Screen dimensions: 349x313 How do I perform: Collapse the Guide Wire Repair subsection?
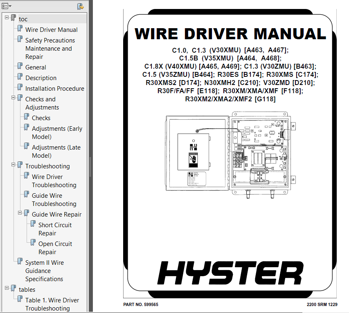point(20,212)
